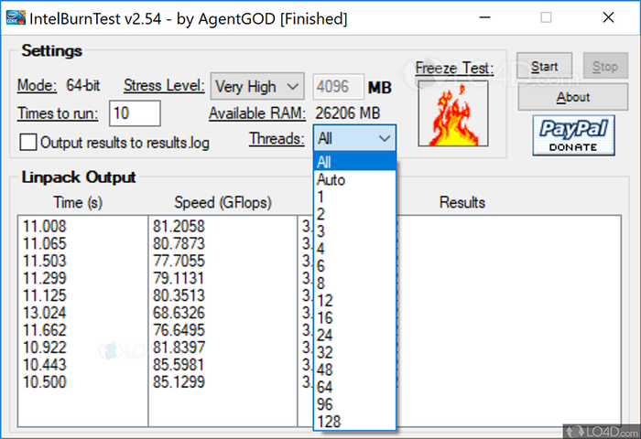Choose 6 threads from the list
This screenshot has height=439, width=641.
pyautogui.click(x=354, y=266)
